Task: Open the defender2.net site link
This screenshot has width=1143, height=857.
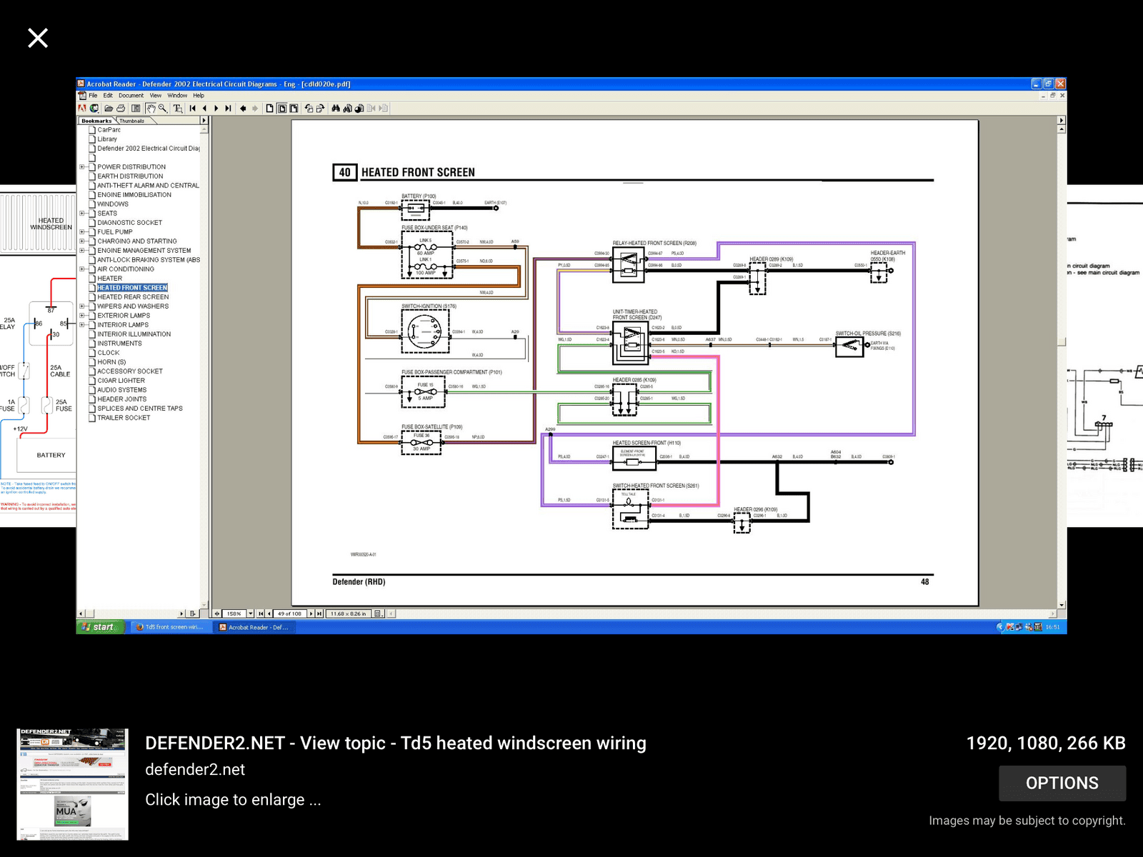Action: pos(195,770)
